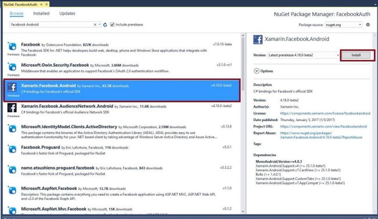This screenshot has width=378, height=219.
Task: Click the Date published value Thursday, January 5, 2017
Action: click(x=308, y=120)
